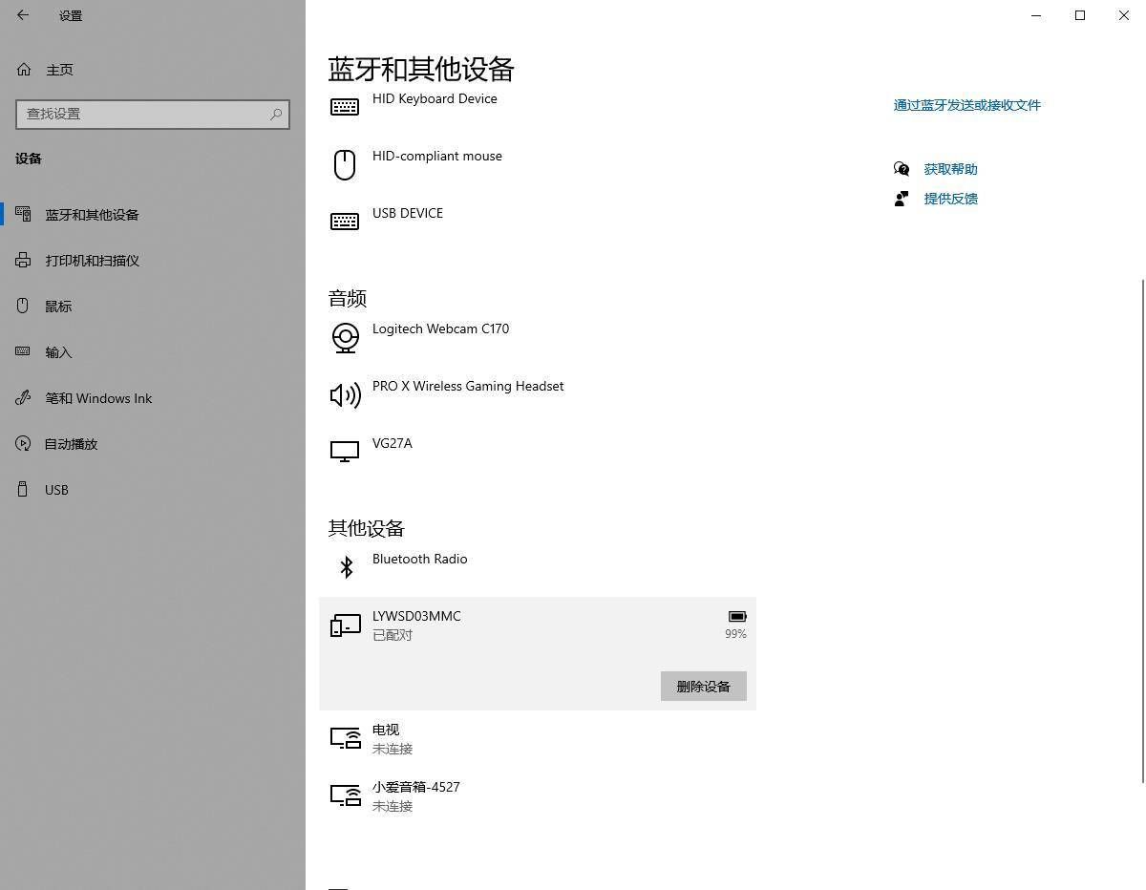
Task: Click the HID-compliant mouse icon
Action: pyautogui.click(x=345, y=164)
